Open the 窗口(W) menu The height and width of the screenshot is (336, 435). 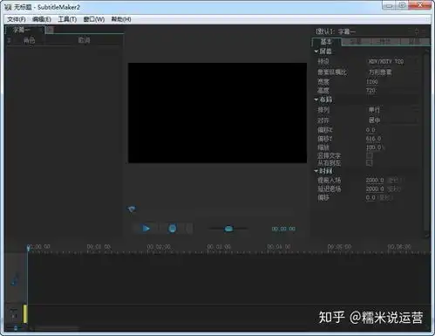click(94, 19)
